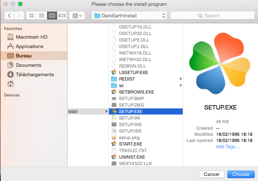The image size is (258, 181).
Task: Select Bureau in the sidebar
Action: coord(34,56)
